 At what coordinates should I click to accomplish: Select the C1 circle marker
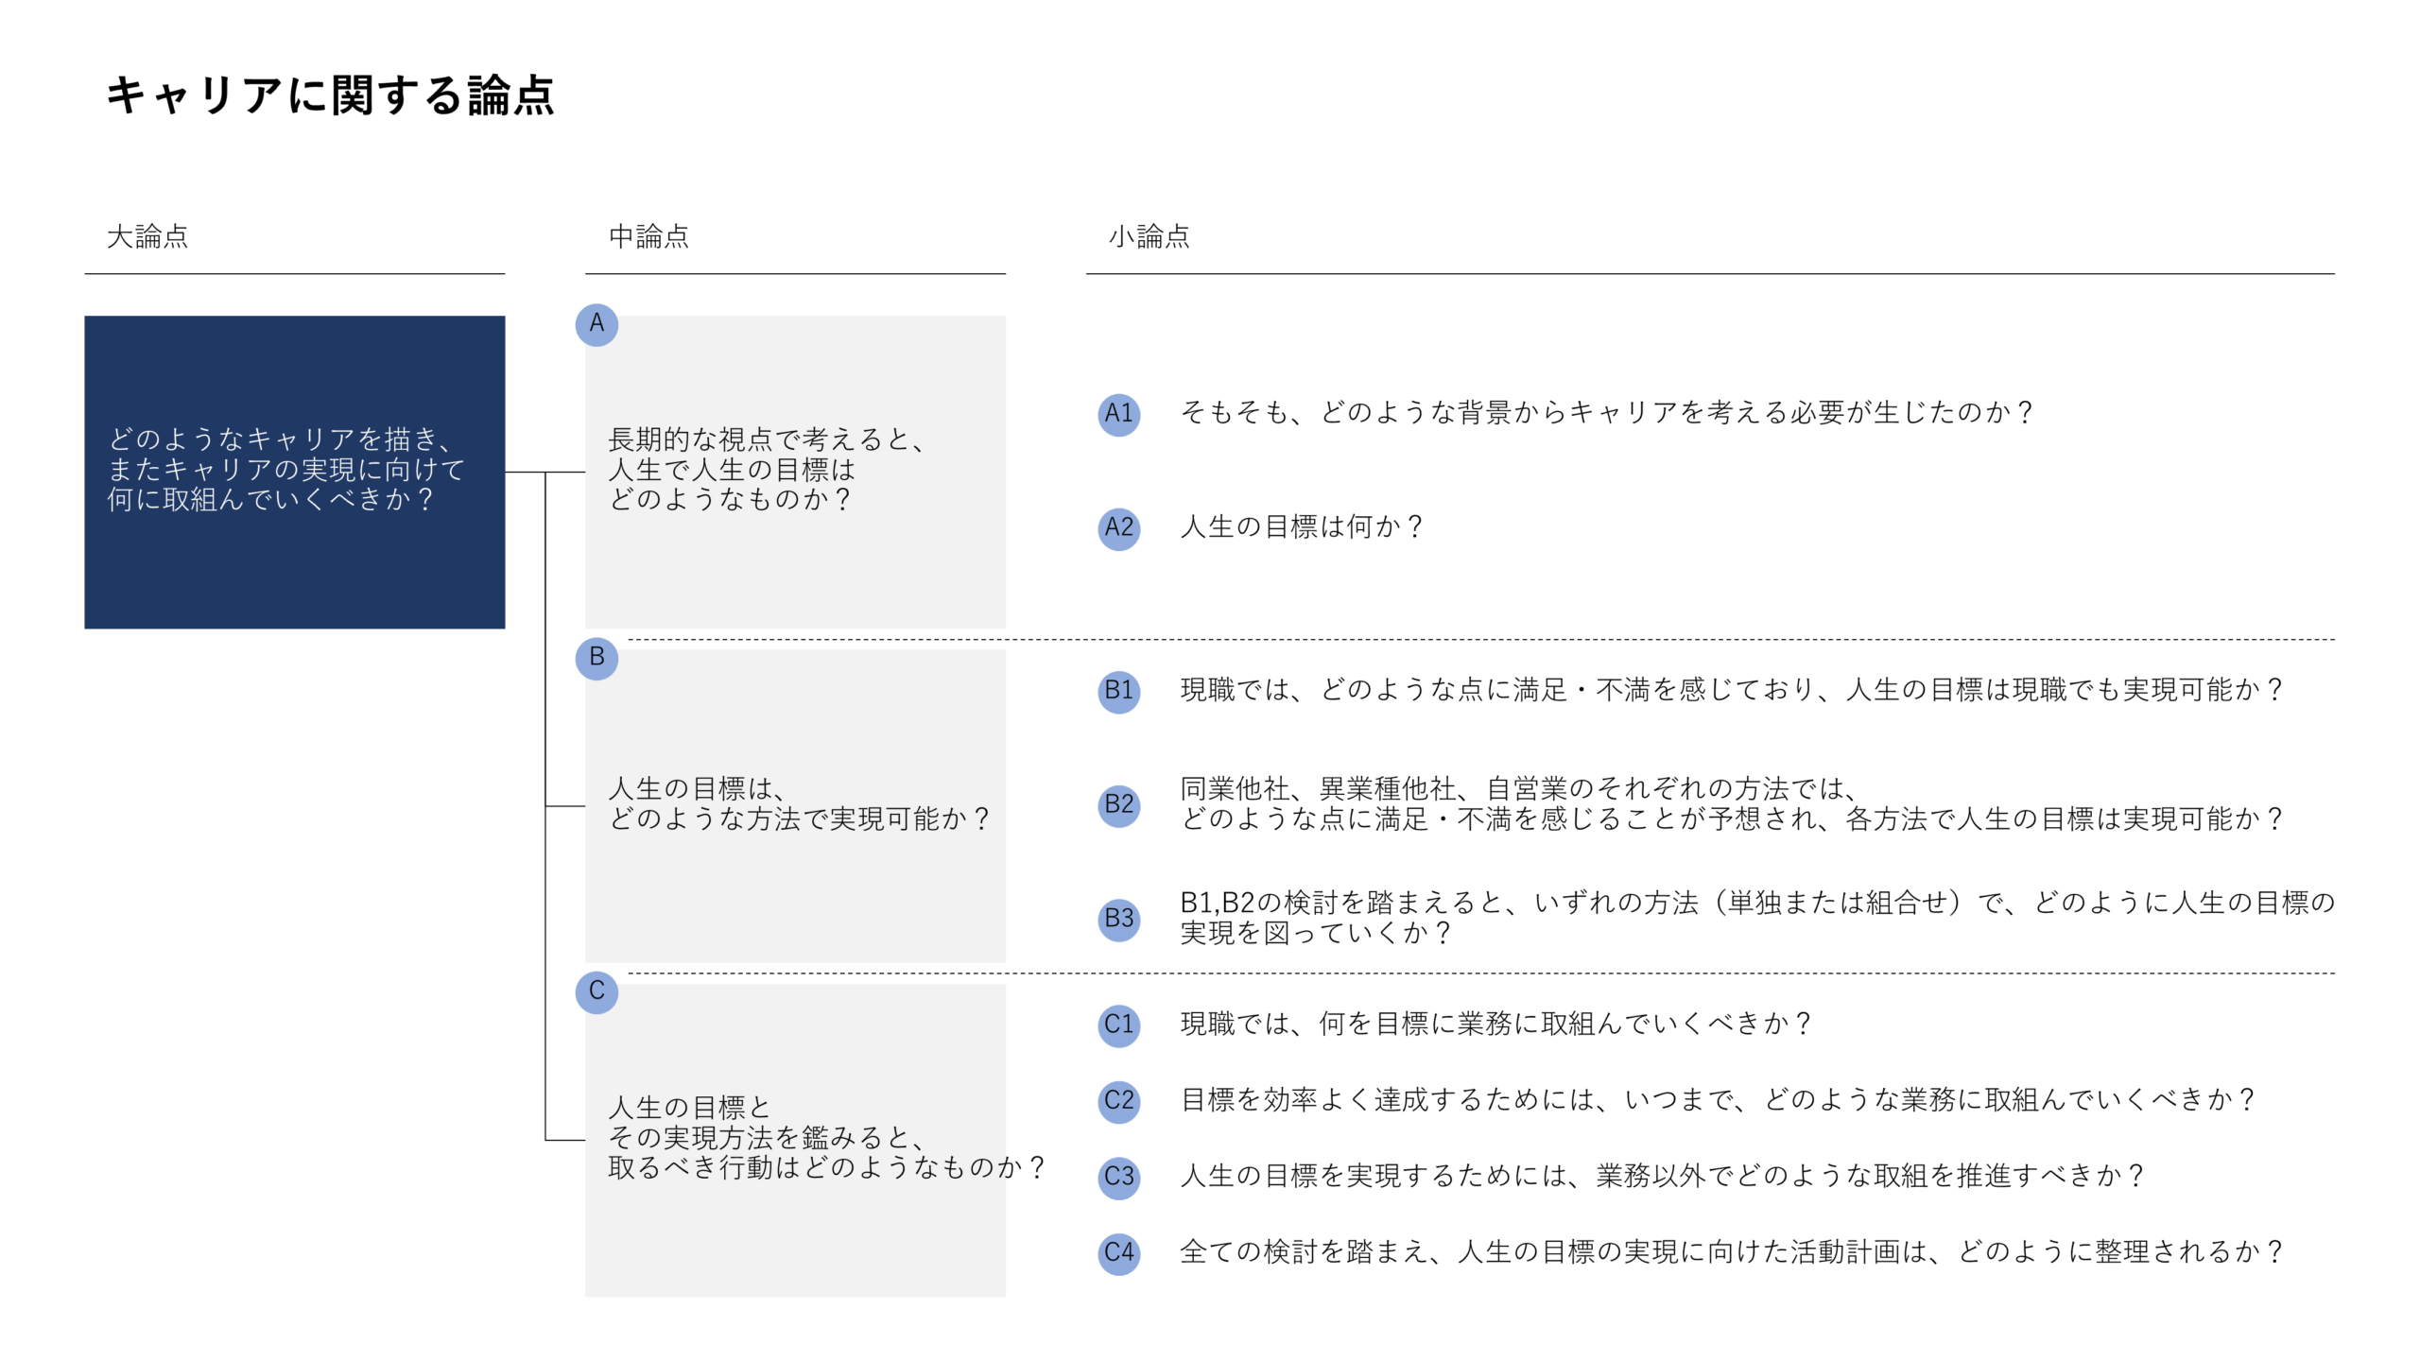[1118, 1024]
